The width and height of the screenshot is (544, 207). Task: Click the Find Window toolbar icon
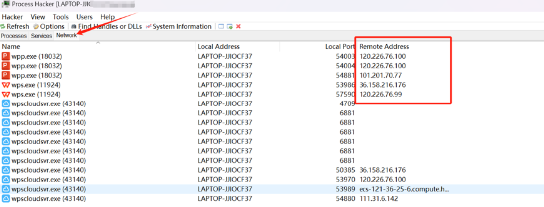[x=221, y=27]
